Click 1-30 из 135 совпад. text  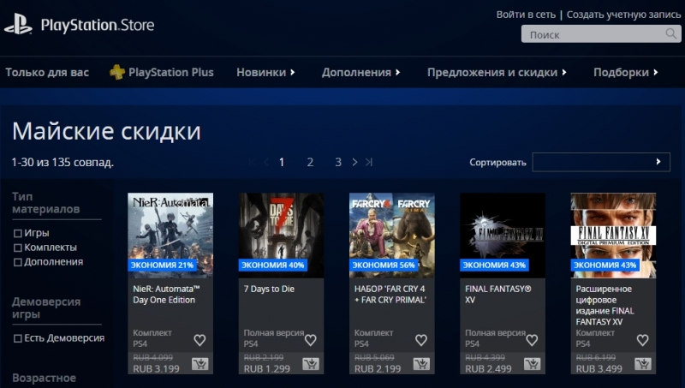[x=63, y=162]
